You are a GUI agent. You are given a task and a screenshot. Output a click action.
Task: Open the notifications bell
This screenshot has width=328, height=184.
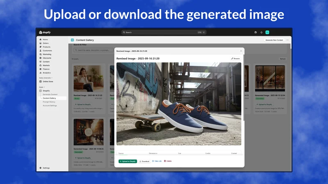coord(261,32)
